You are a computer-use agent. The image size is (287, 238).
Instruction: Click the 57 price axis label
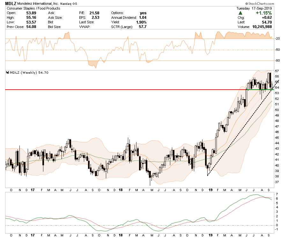(x=277, y=71)
